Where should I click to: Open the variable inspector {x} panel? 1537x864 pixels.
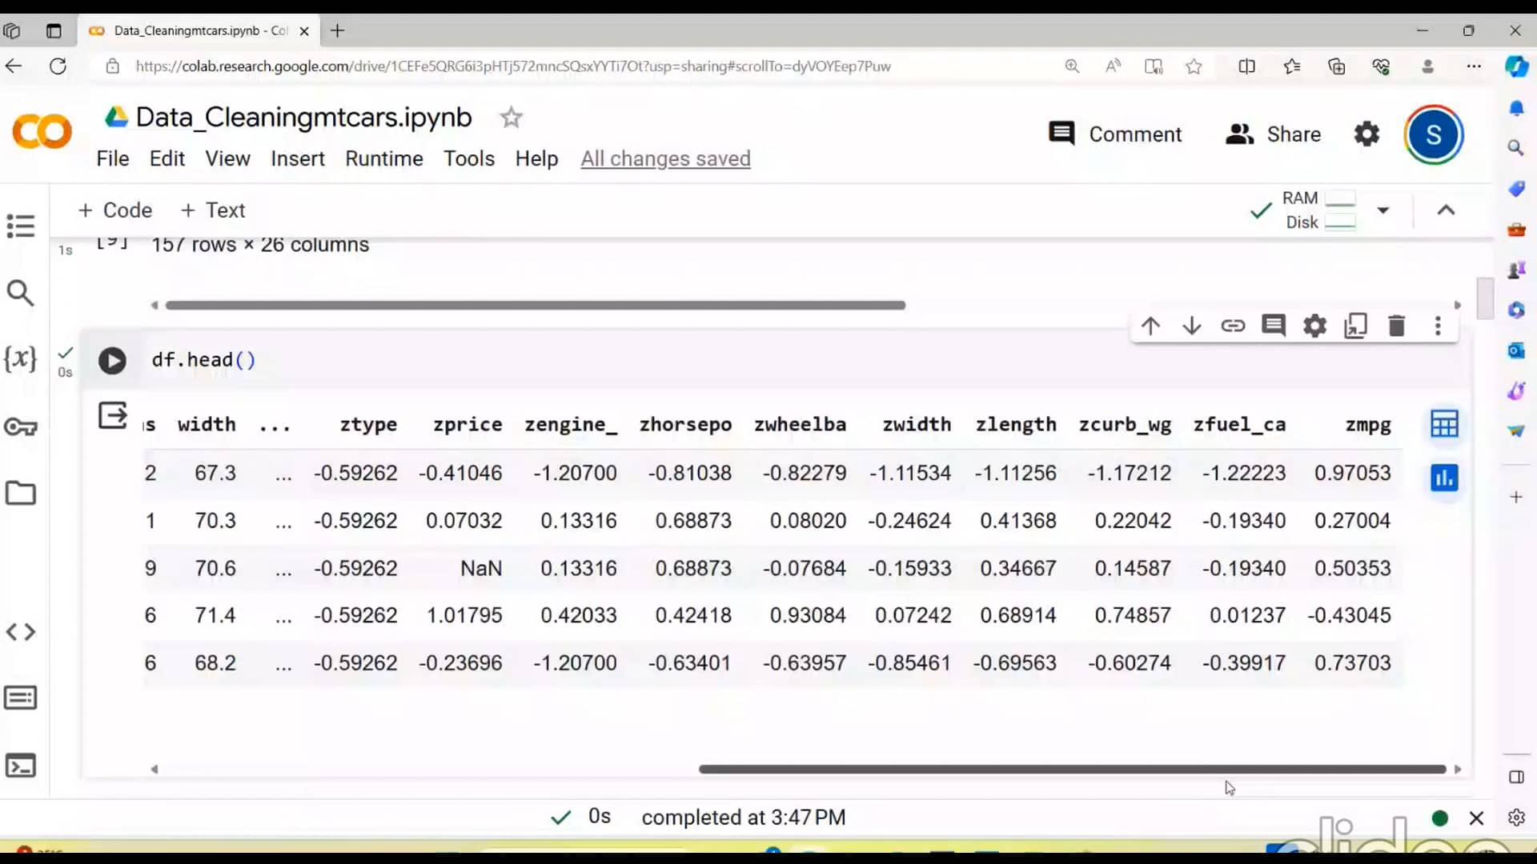[x=20, y=359]
